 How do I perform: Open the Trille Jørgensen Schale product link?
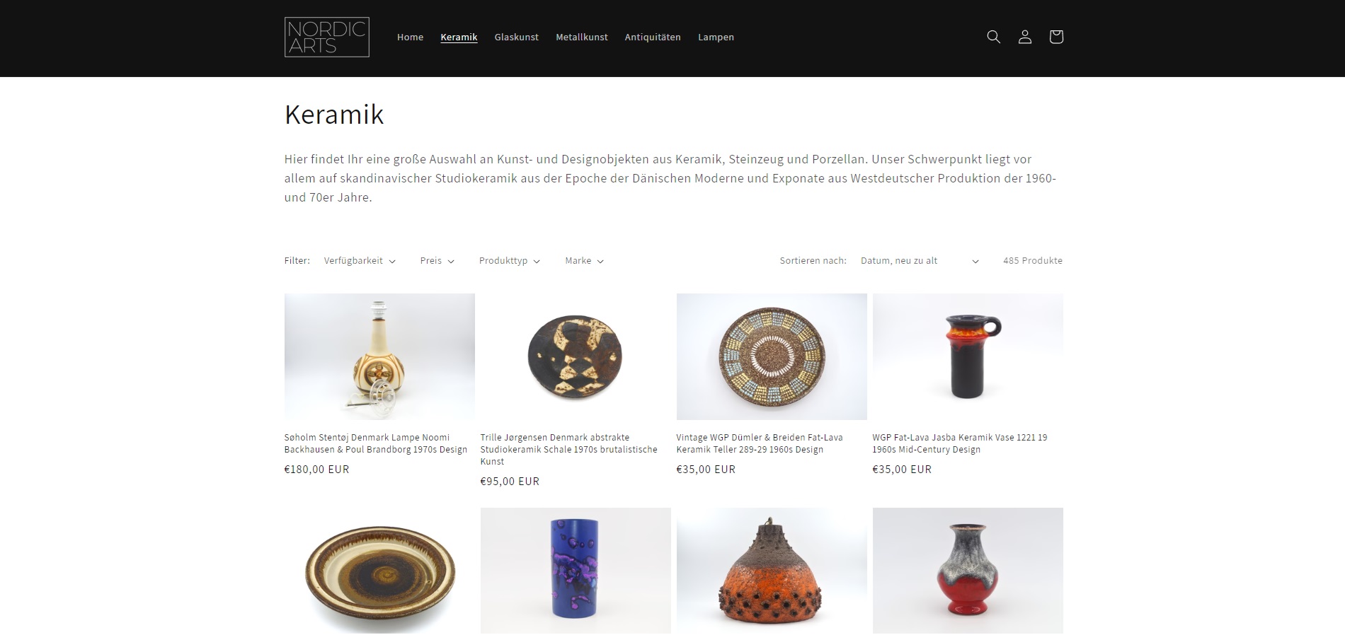568,449
